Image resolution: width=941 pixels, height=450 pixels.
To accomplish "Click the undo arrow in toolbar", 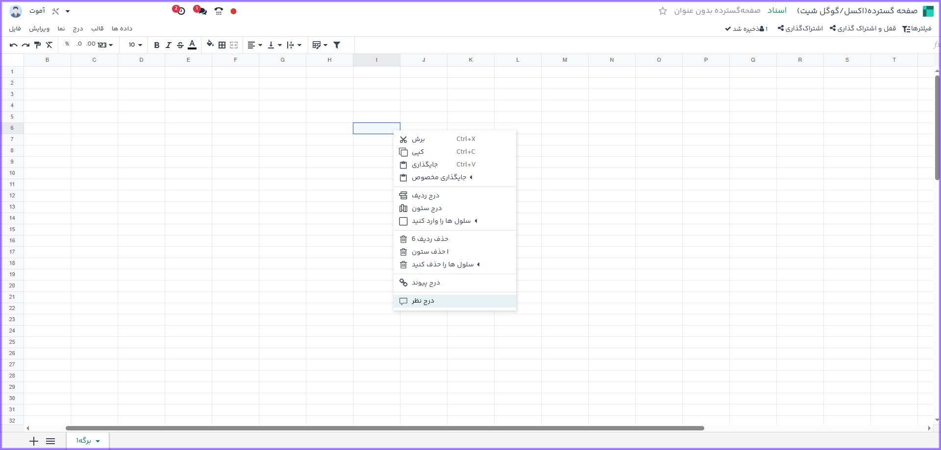I will point(13,45).
